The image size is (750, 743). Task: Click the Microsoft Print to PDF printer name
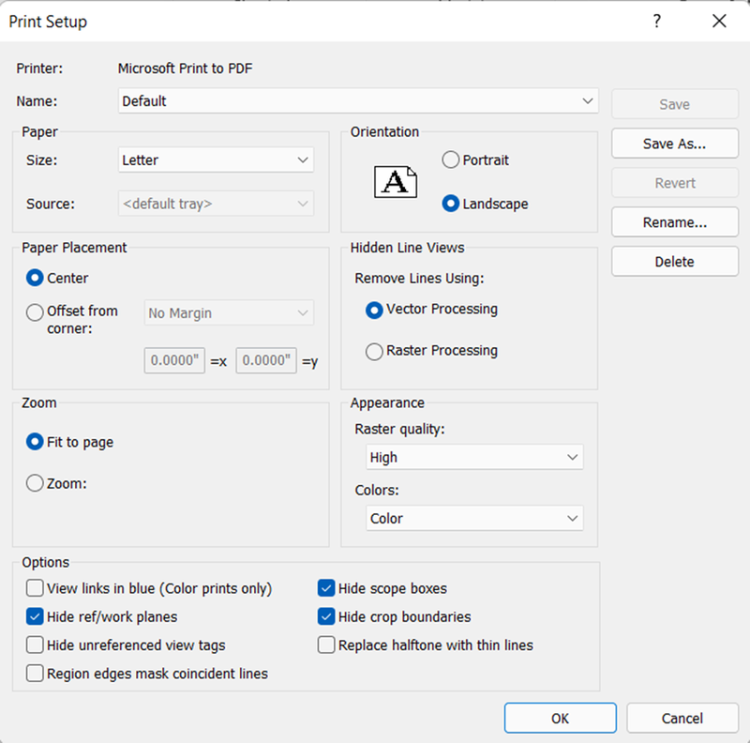coord(185,68)
